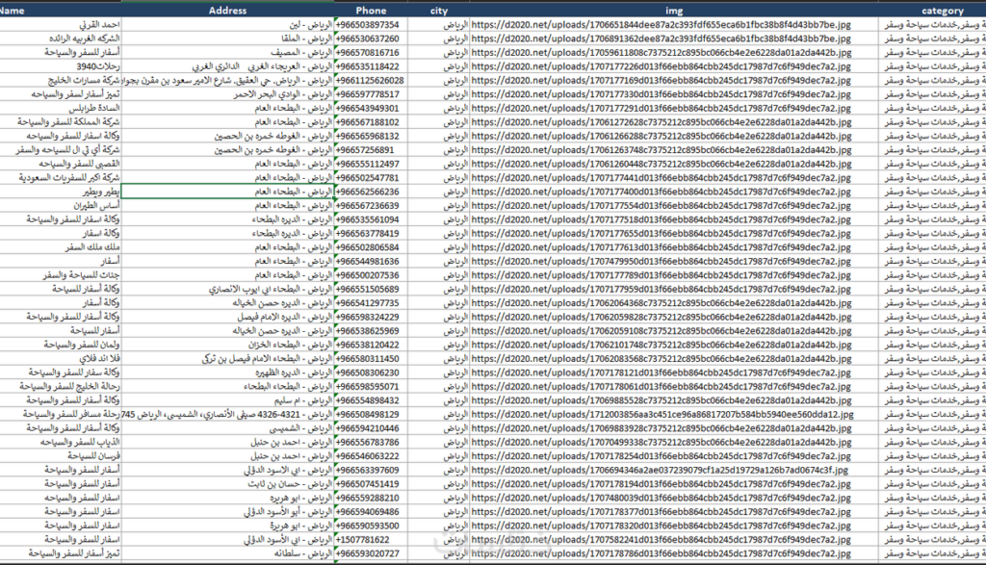Viewport: 986px width, 565px height.
Task: Select phone cell +966567236639
Action: click(371, 206)
